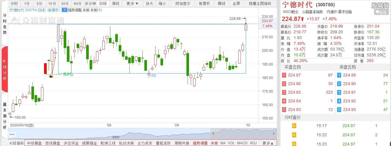Toggle 隐藏主图指标 to hide indicators
The height and width of the screenshot is (146, 391).
pyautogui.click(x=260, y=3)
